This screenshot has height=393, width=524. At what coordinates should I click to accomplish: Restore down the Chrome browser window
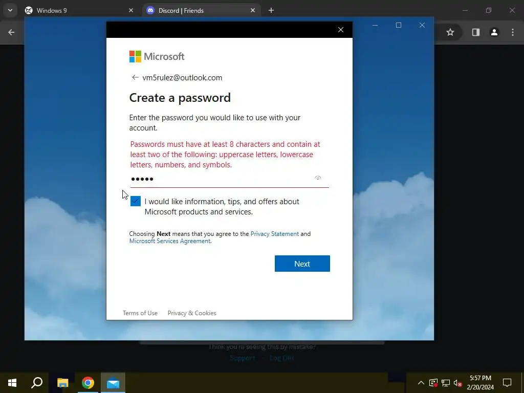pyautogui.click(x=489, y=10)
